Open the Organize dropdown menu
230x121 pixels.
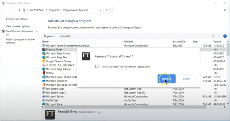[50, 36]
